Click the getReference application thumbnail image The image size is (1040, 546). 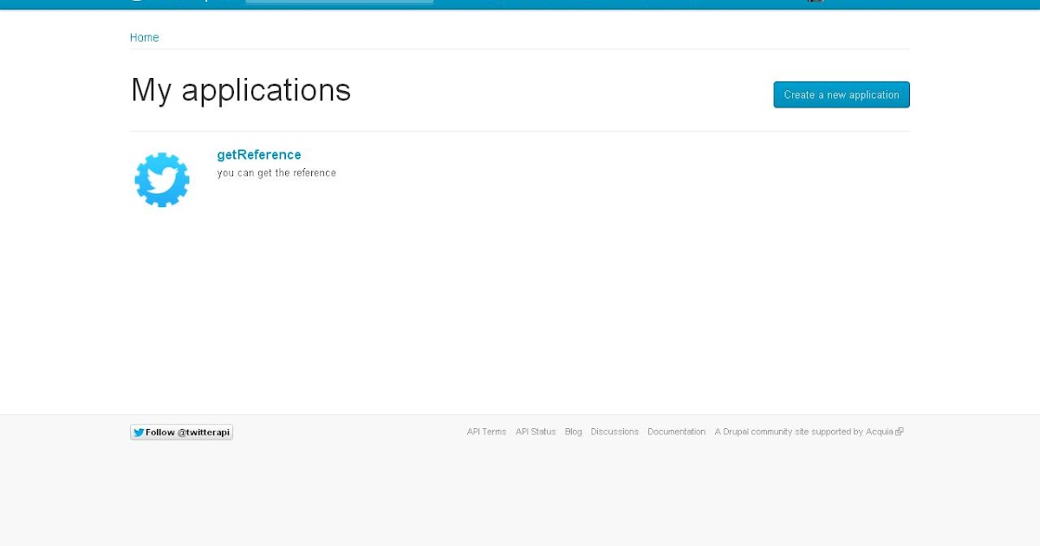click(x=162, y=179)
